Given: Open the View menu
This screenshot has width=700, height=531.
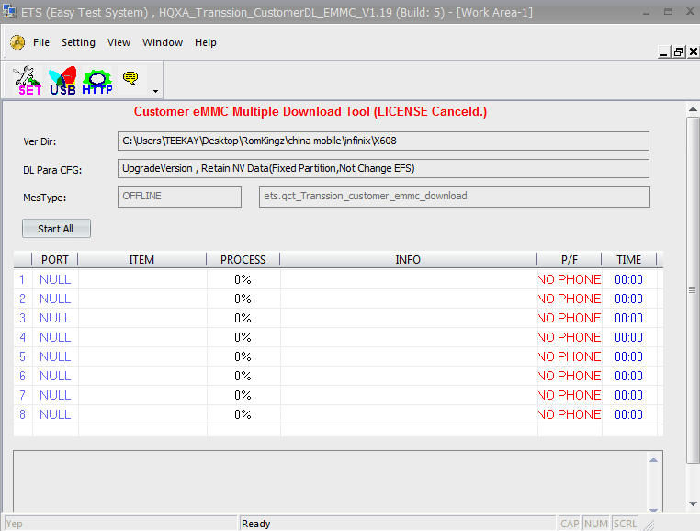Looking at the screenshot, I should click(119, 42).
